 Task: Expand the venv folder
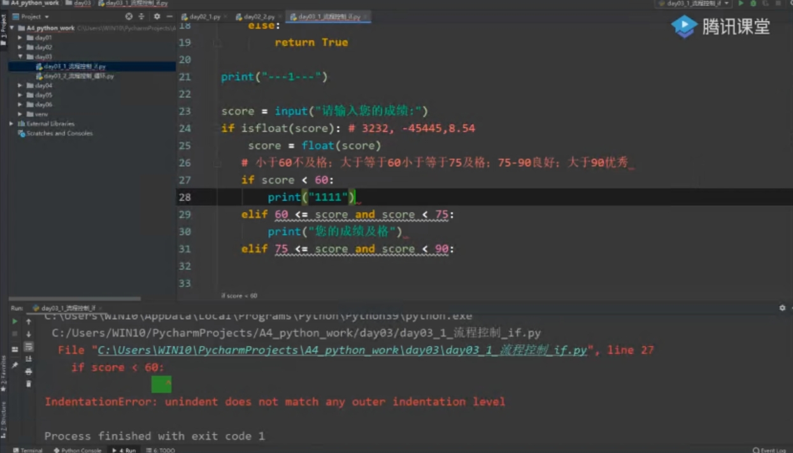tap(20, 114)
